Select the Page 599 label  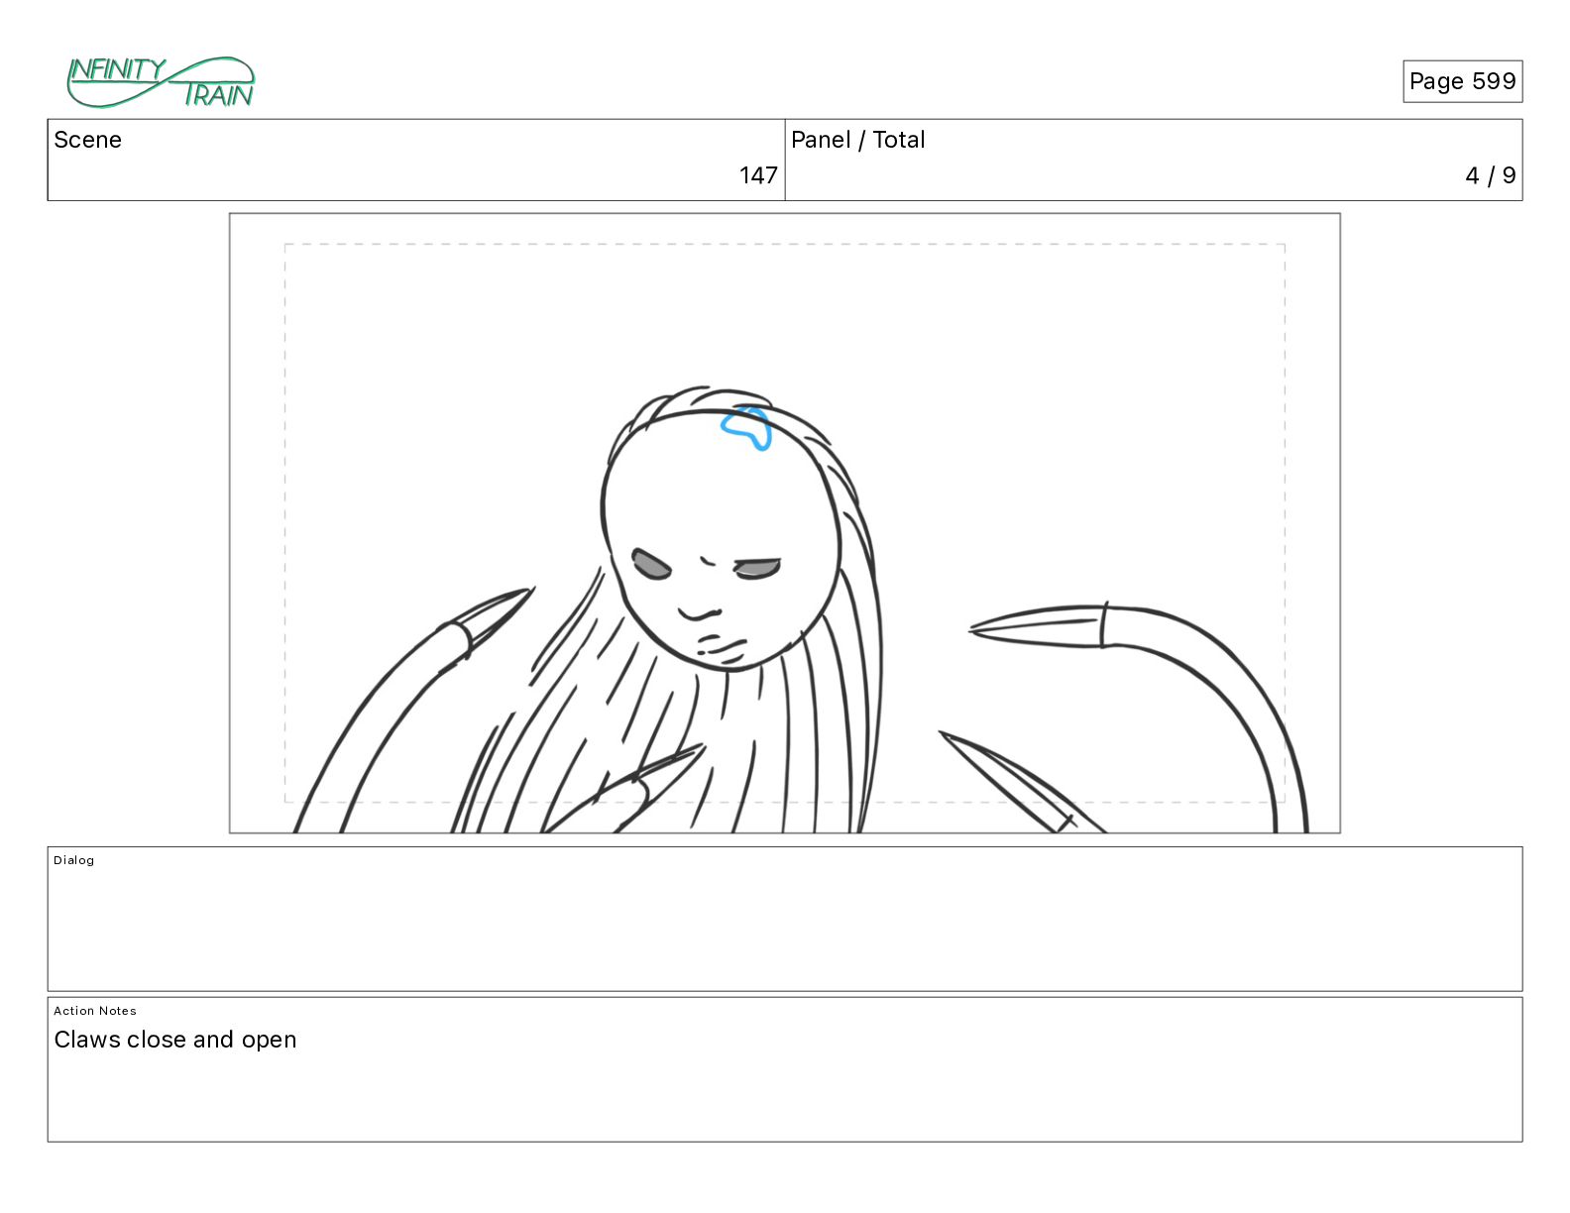(x=1462, y=81)
